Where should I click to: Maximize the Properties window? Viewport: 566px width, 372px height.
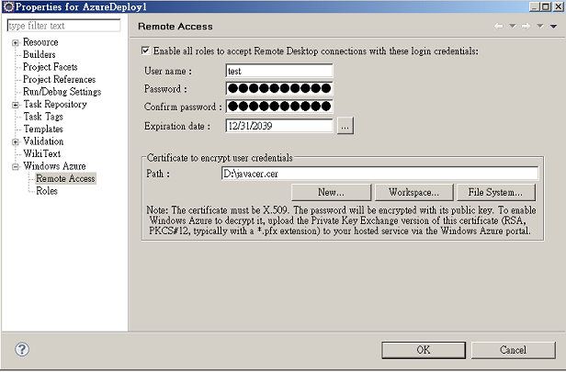[546, 6]
